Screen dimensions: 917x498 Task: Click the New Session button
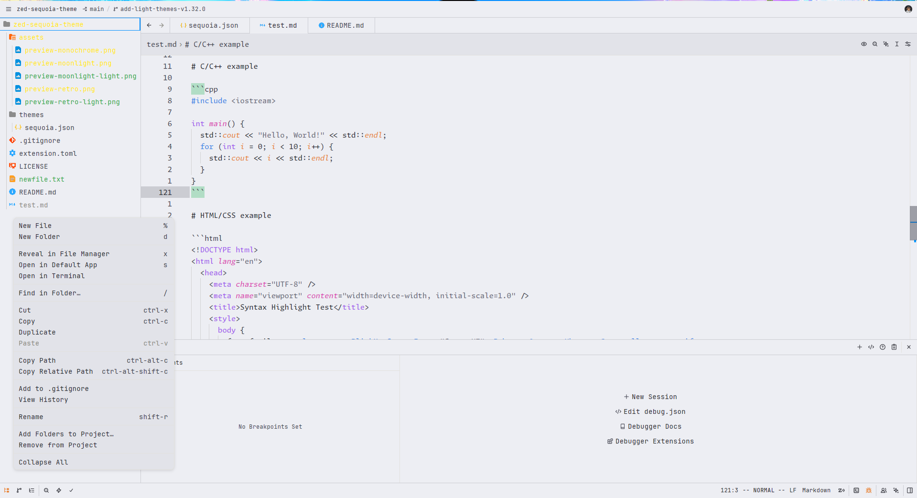650,397
